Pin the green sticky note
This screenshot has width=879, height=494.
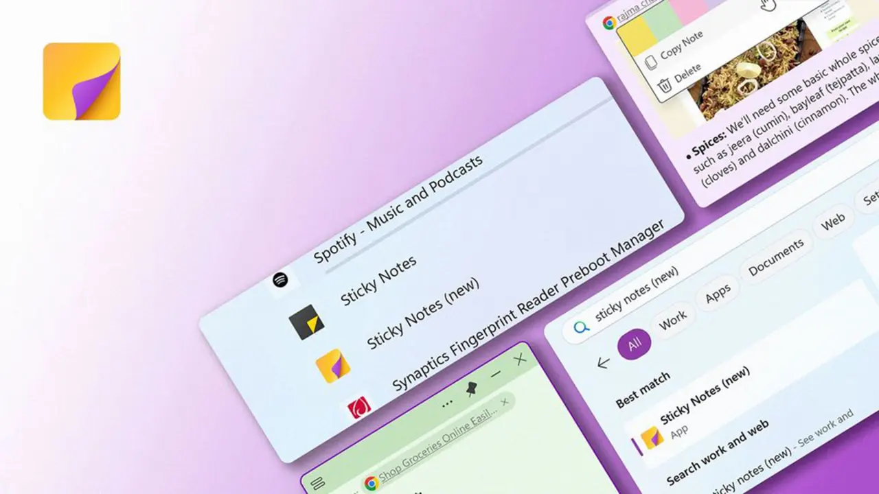click(472, 390)
